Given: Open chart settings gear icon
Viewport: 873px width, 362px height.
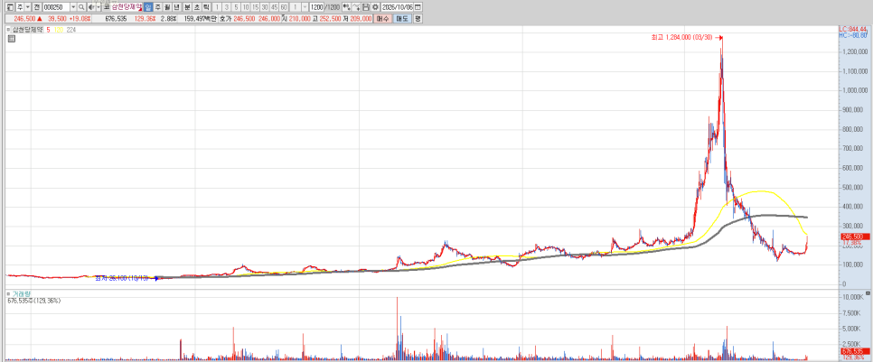Looking at the screenshot, I should tap(375, 7).
